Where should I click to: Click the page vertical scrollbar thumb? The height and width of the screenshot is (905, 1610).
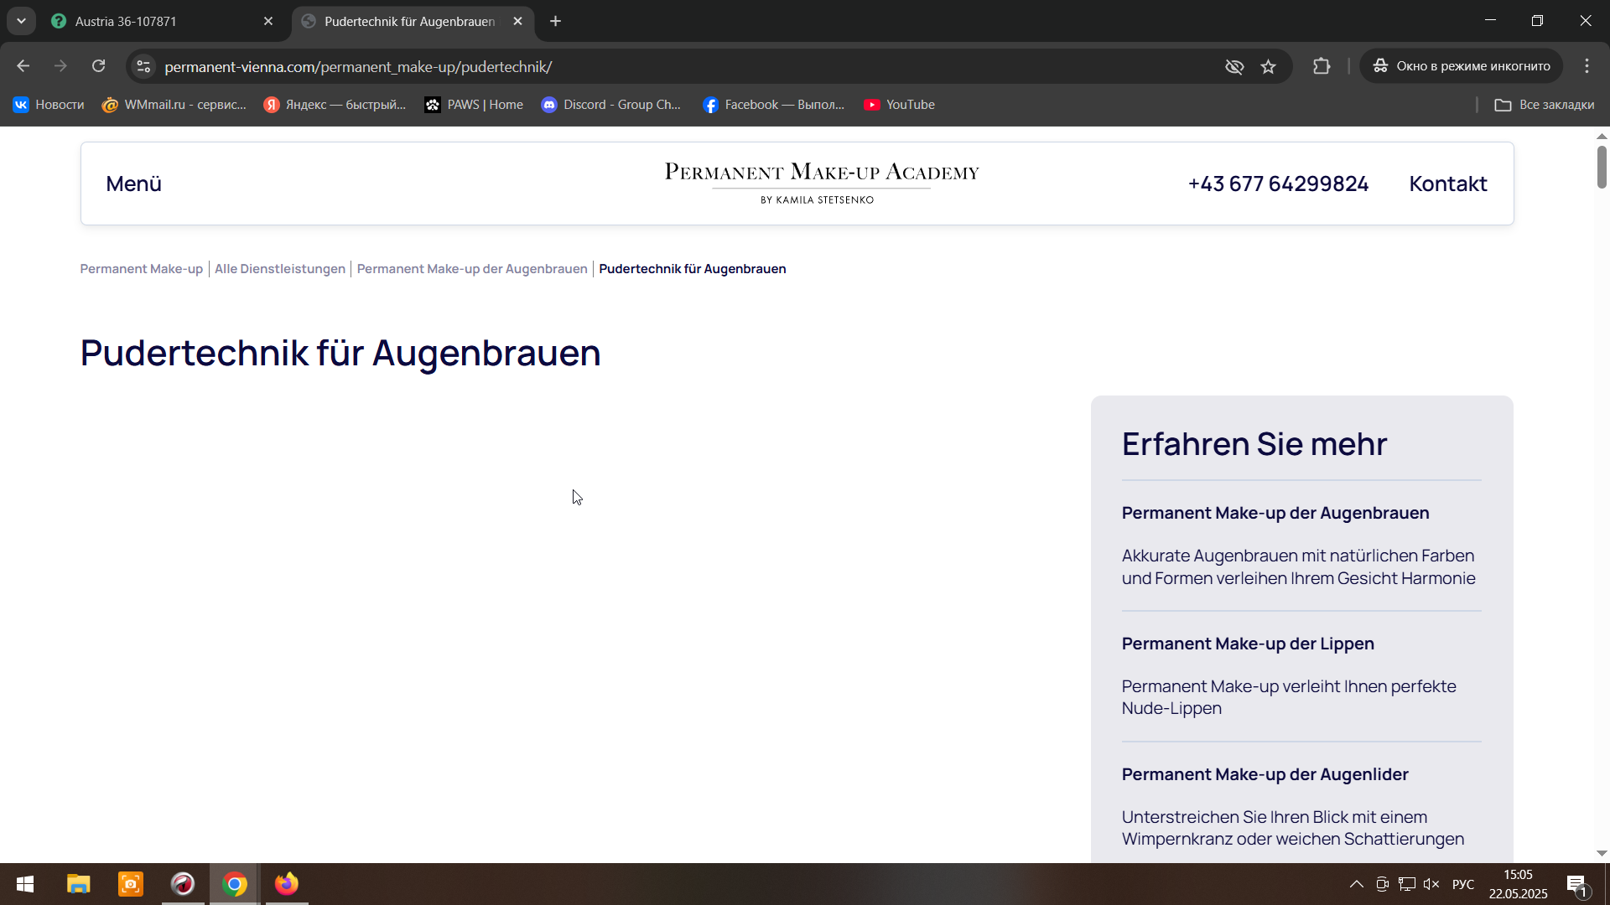[1601, 168]
